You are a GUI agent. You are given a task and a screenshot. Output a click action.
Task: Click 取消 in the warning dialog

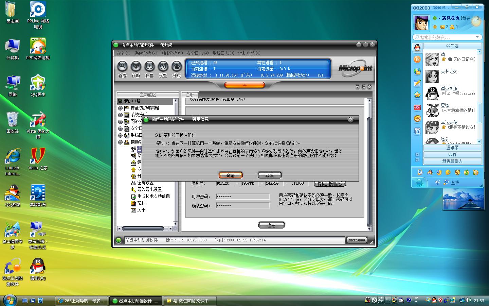(270, 175)
